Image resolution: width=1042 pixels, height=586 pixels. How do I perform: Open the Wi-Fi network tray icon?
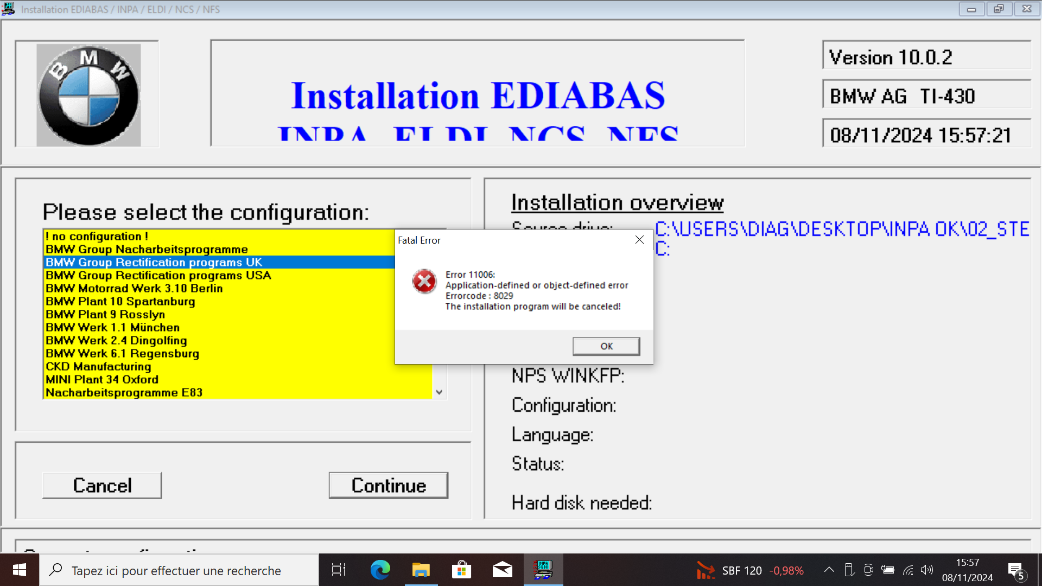(x=908, y=570)
